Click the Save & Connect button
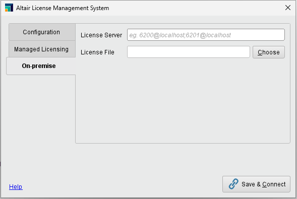The width and height of the screenshot is (297, 199). [256, 184]
